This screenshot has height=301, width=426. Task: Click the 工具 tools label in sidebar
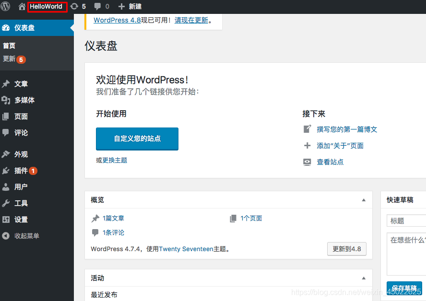[x=21, y=203]
